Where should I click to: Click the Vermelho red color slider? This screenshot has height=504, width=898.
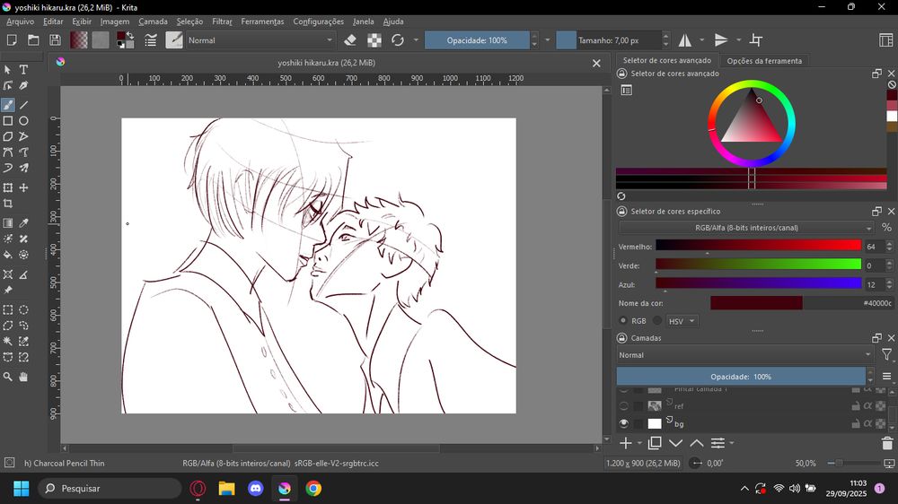coord(758,246)
